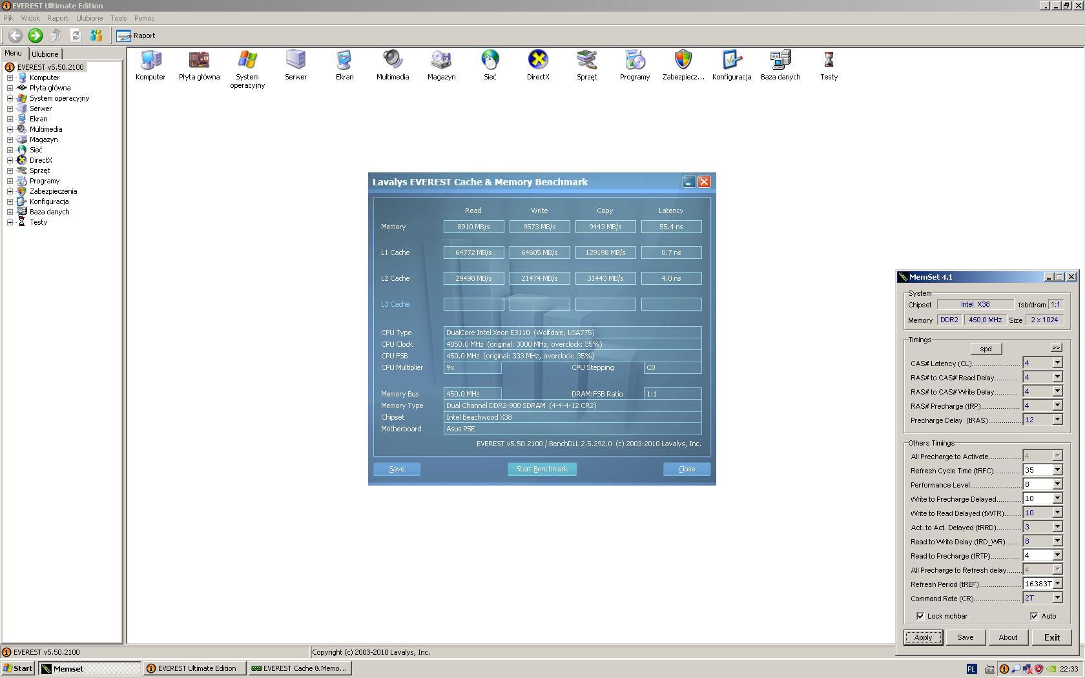Screen dimensions: 1085x678
Task: Open the Zabezpieczenia shield icon
Action: (683, 60)
